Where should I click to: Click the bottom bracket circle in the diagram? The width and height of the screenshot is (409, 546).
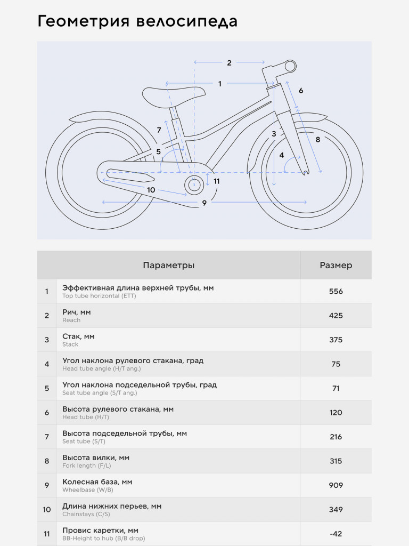coord(194,184)
